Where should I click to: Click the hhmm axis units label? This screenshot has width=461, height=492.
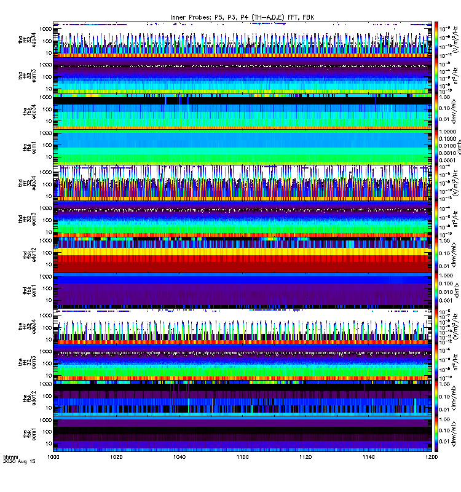coord(10,457)
